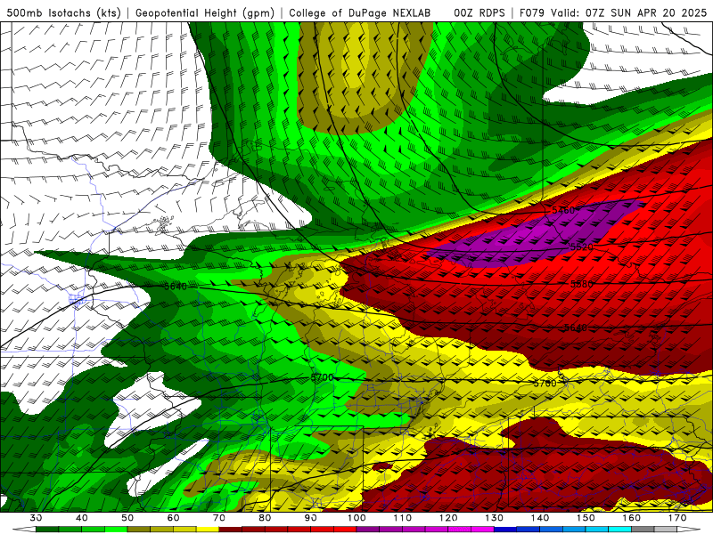Click the legend value 170
Viewport: 713px width, 534px height.
tap(677, 518)
